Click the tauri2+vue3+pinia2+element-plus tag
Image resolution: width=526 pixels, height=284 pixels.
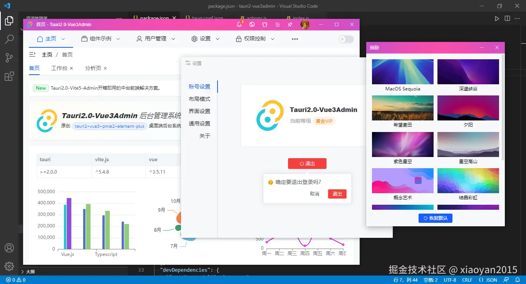point(110,126)
